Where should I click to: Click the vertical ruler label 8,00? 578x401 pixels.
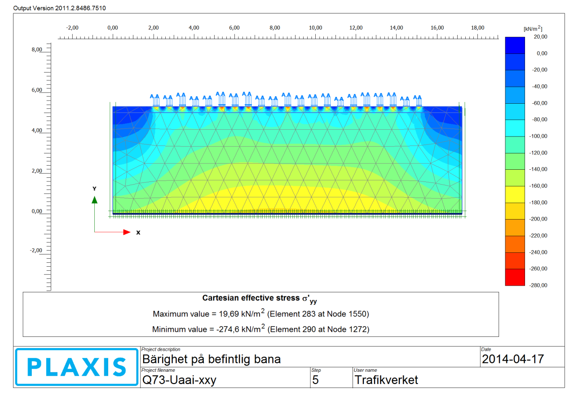click(x=37, y=50)
